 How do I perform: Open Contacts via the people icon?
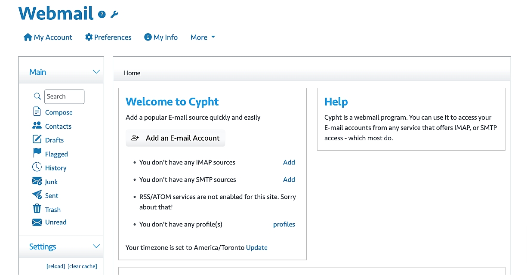(37, 126)
